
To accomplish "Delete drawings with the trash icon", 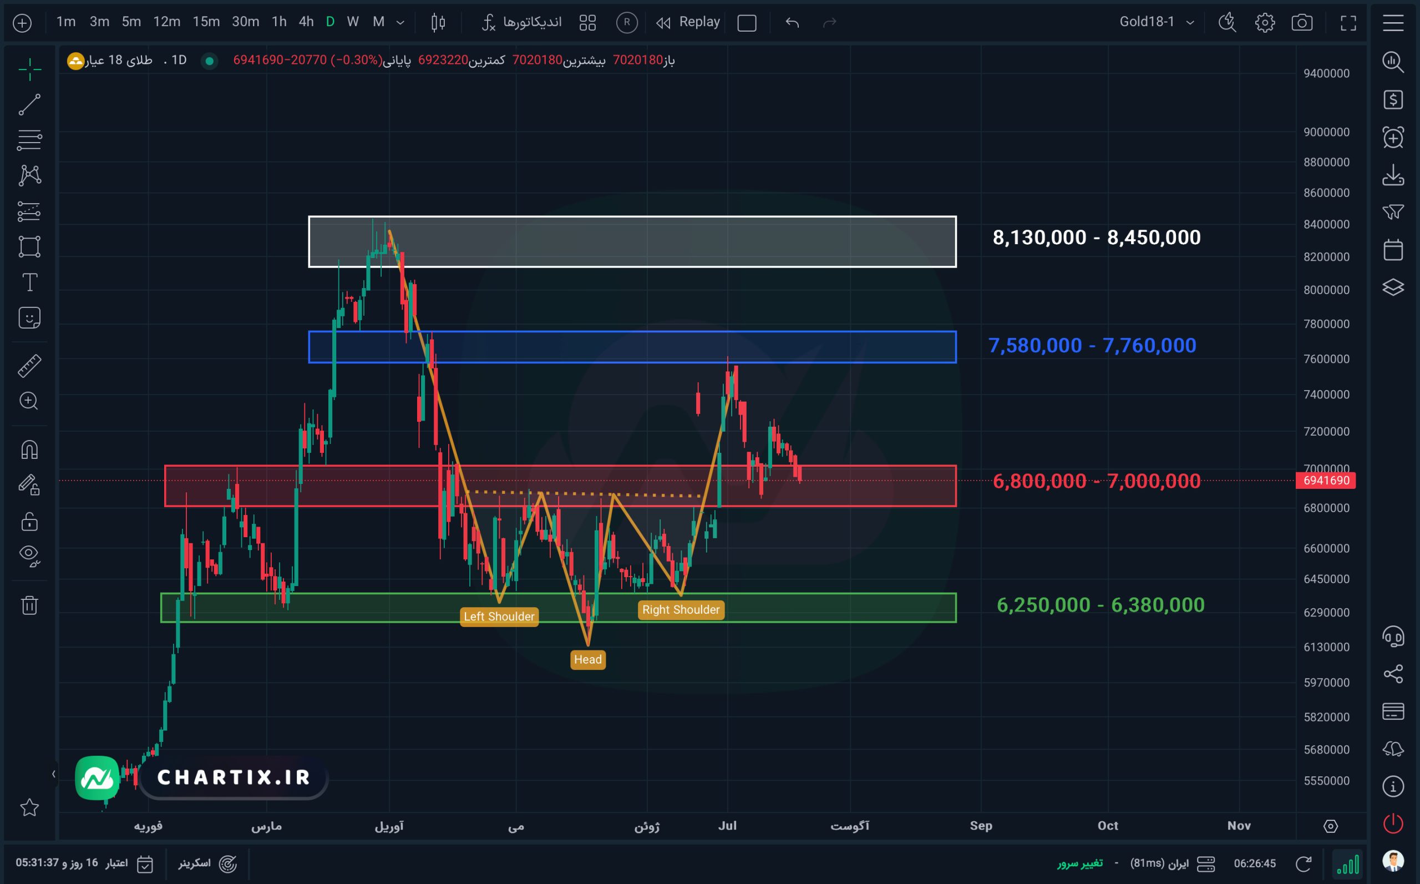I will [29, 604].
